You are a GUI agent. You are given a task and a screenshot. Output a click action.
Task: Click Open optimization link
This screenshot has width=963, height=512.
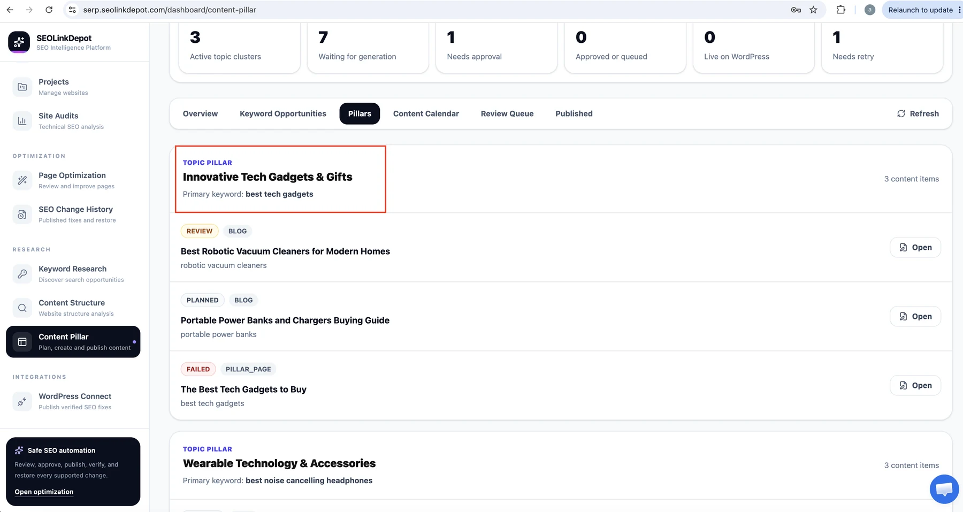pos(44,492)
